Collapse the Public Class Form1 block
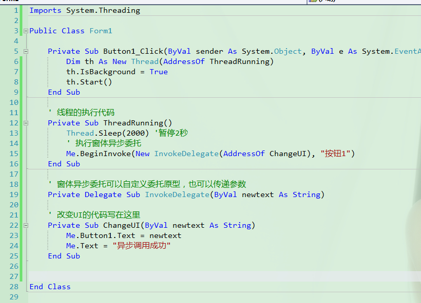Image resolution: width=421 pixels, height=303 pixels. pyautogui.click(x=26, y=31)
